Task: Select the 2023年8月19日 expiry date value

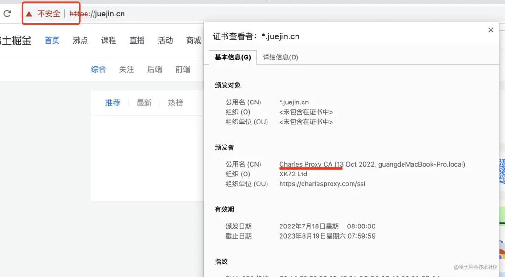Action: click(x=327, y=236)
